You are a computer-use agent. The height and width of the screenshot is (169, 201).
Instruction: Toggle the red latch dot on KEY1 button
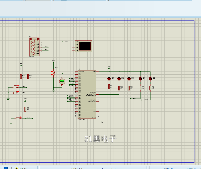pos(18,86)
